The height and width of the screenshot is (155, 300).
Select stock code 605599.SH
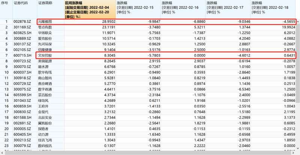click(22, 95)
